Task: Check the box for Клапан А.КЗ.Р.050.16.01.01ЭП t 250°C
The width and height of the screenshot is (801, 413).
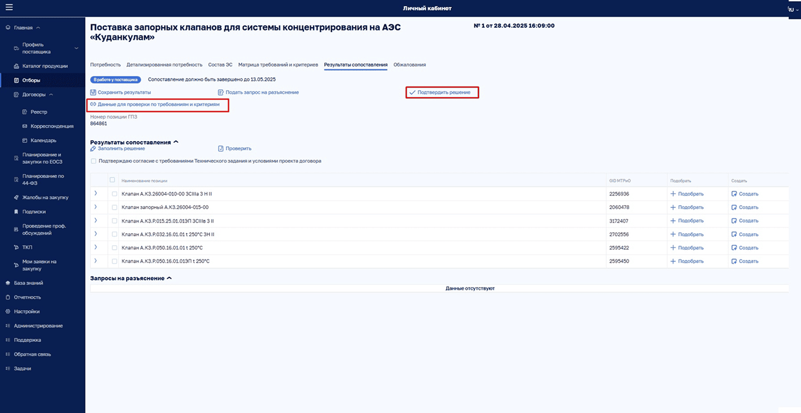Action: coord(115,262)
